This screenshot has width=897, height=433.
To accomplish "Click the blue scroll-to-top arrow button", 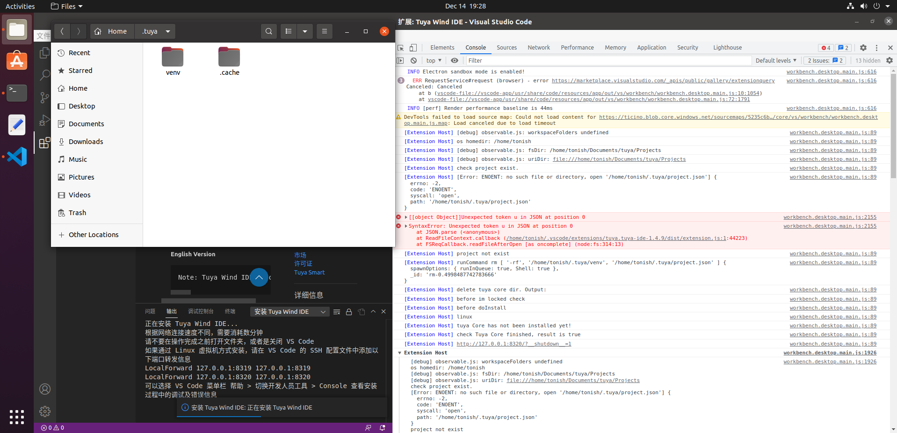I will pyautogui.click(x=259, y=277).
